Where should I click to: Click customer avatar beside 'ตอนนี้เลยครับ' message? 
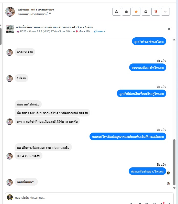click(9, 182)
